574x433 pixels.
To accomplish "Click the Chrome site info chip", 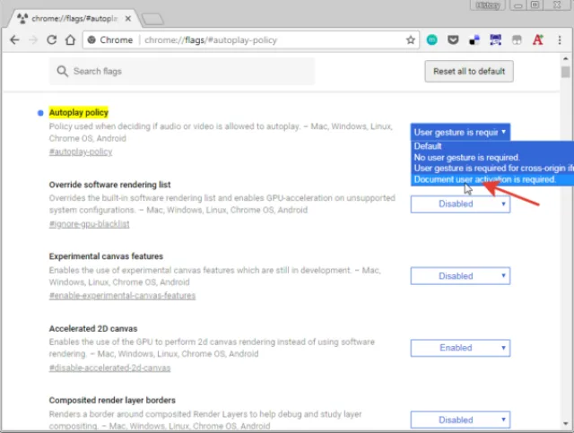I will point(110,40).
